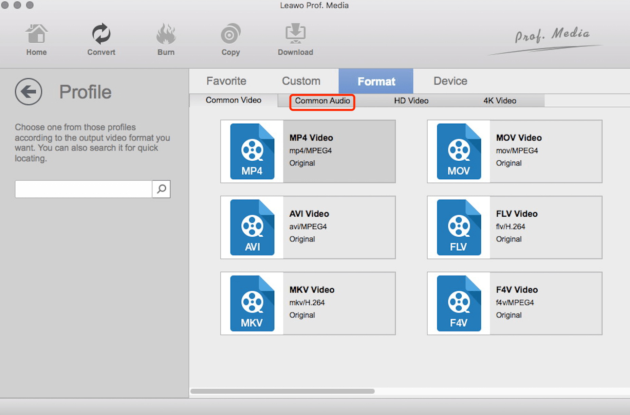
Task: Click the FLV Video profile icon
Action: click(458, 227)
